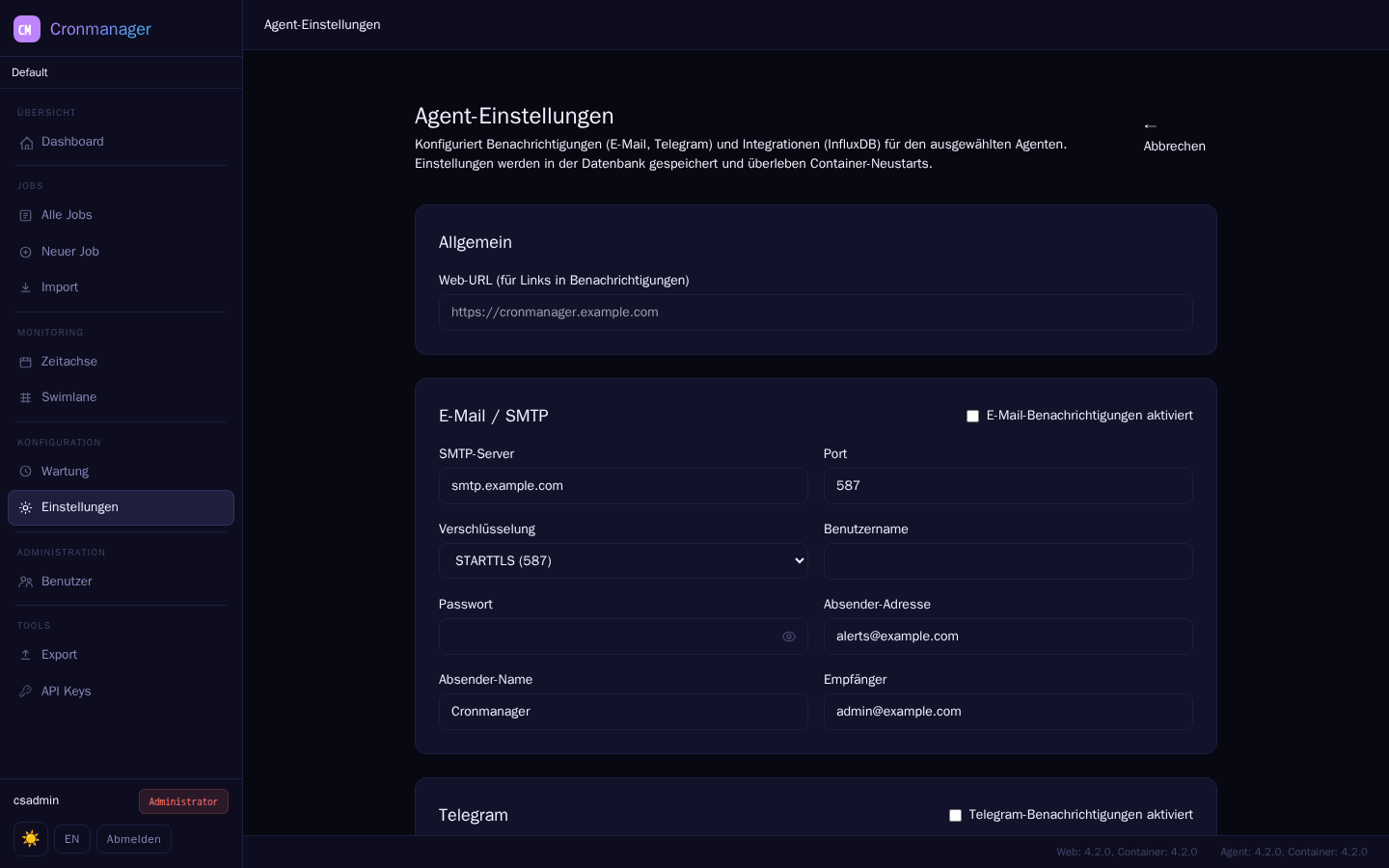Click the Abbrechen back link
The width and height of the screenshot is (1389, 868).
click(x=1175, y=136)
